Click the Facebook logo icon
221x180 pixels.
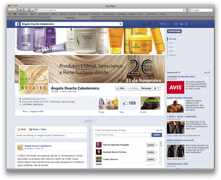click(x=17, y=24)
